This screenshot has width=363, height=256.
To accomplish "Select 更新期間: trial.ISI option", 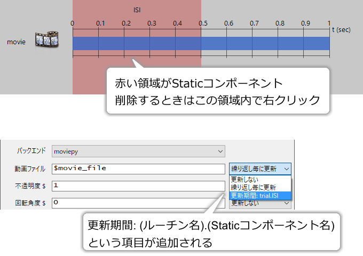I will pos(260,196).
